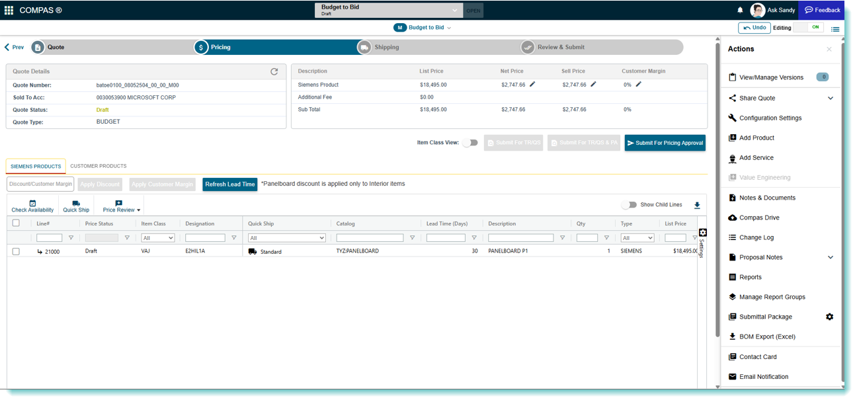Open Notes & Documents
857x402 pixels.
(x=762, y=198)
